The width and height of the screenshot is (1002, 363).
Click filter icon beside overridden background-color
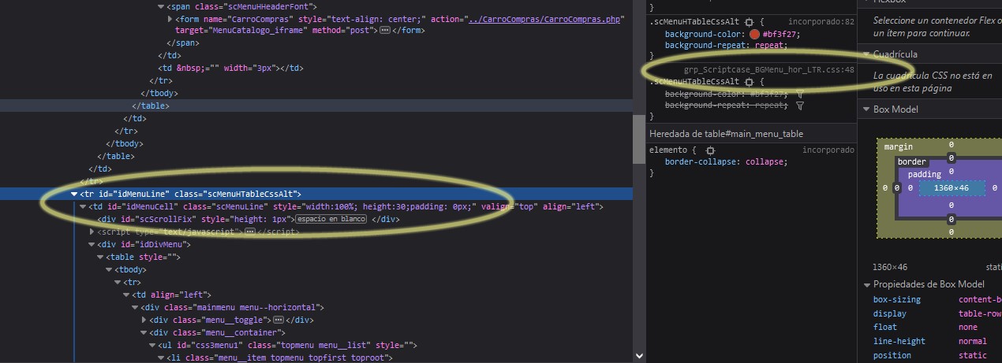[x=799, y=93]
